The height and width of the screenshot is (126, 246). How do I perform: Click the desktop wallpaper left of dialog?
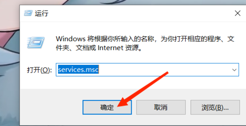(9, 71)
